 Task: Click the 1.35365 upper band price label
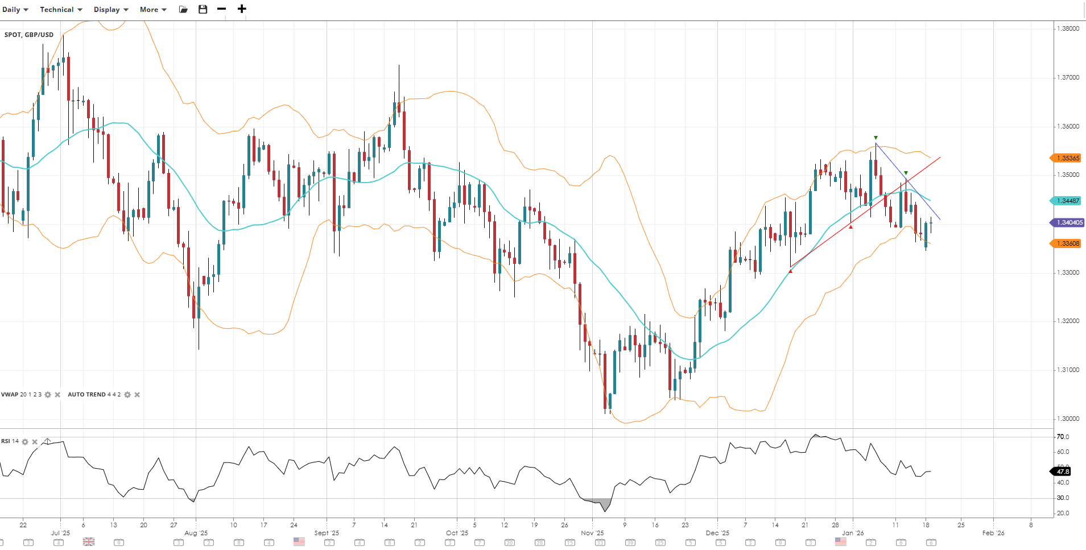coord(1067,158)
